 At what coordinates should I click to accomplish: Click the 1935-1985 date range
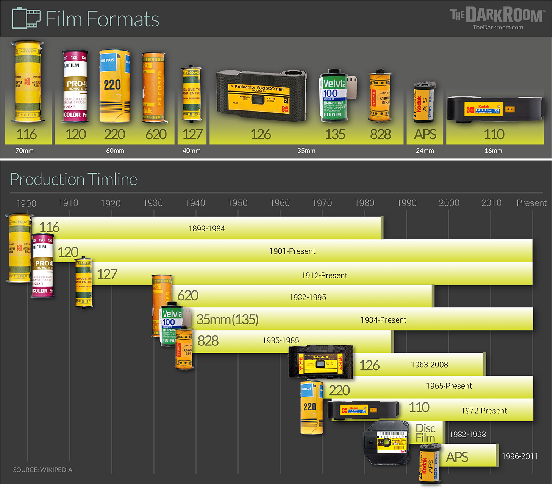coord(281,340)
